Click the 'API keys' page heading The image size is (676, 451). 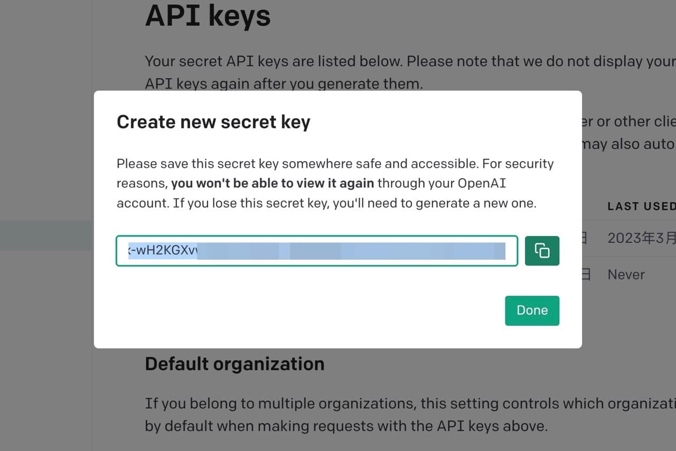tap(208, 16)
